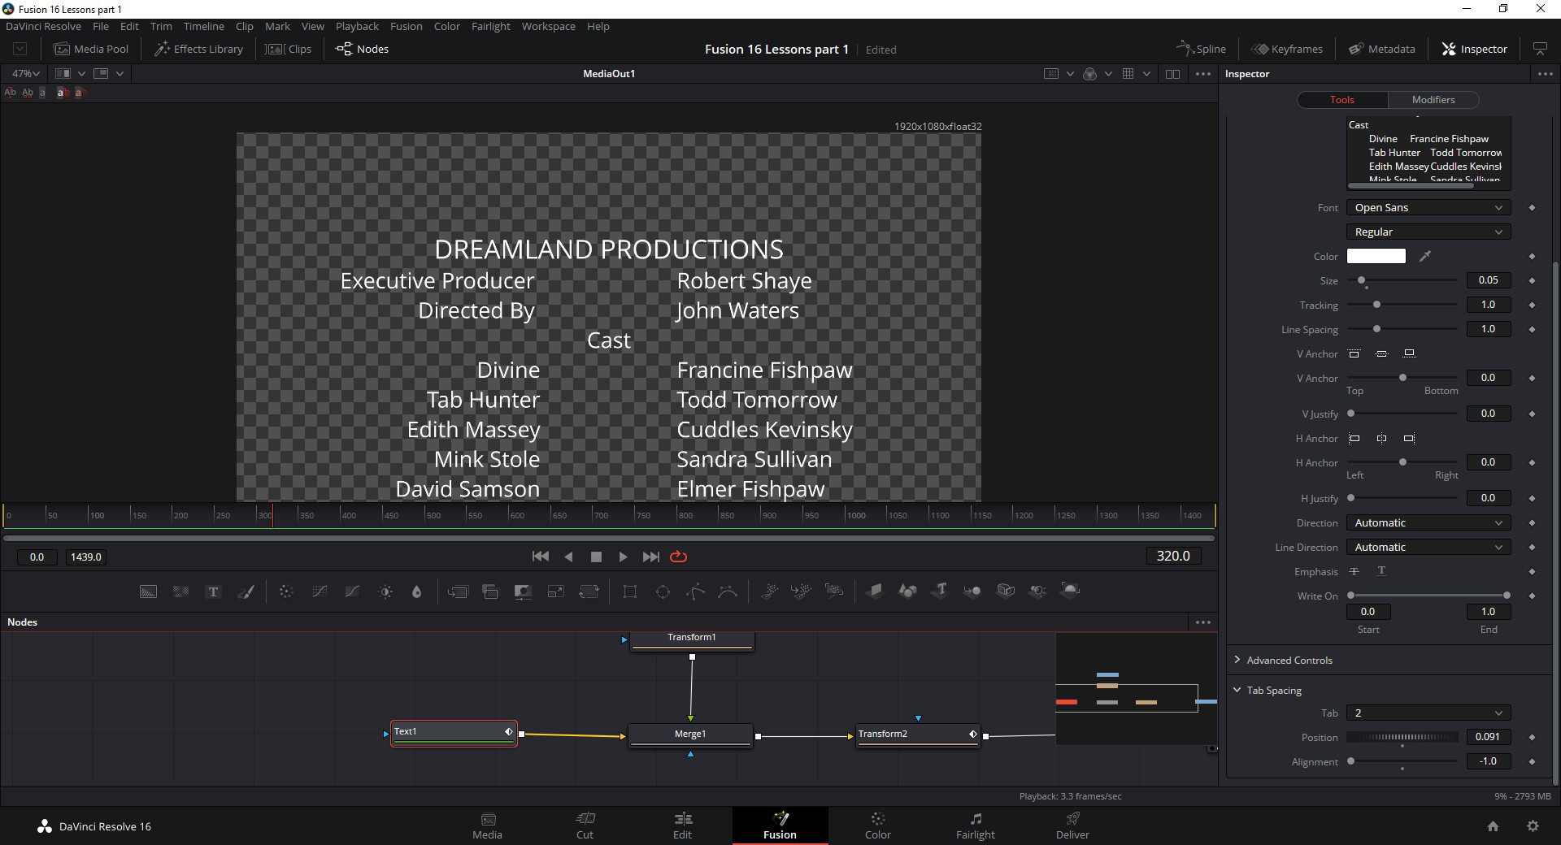Add a Camera 3D tool

point(1006,591)
